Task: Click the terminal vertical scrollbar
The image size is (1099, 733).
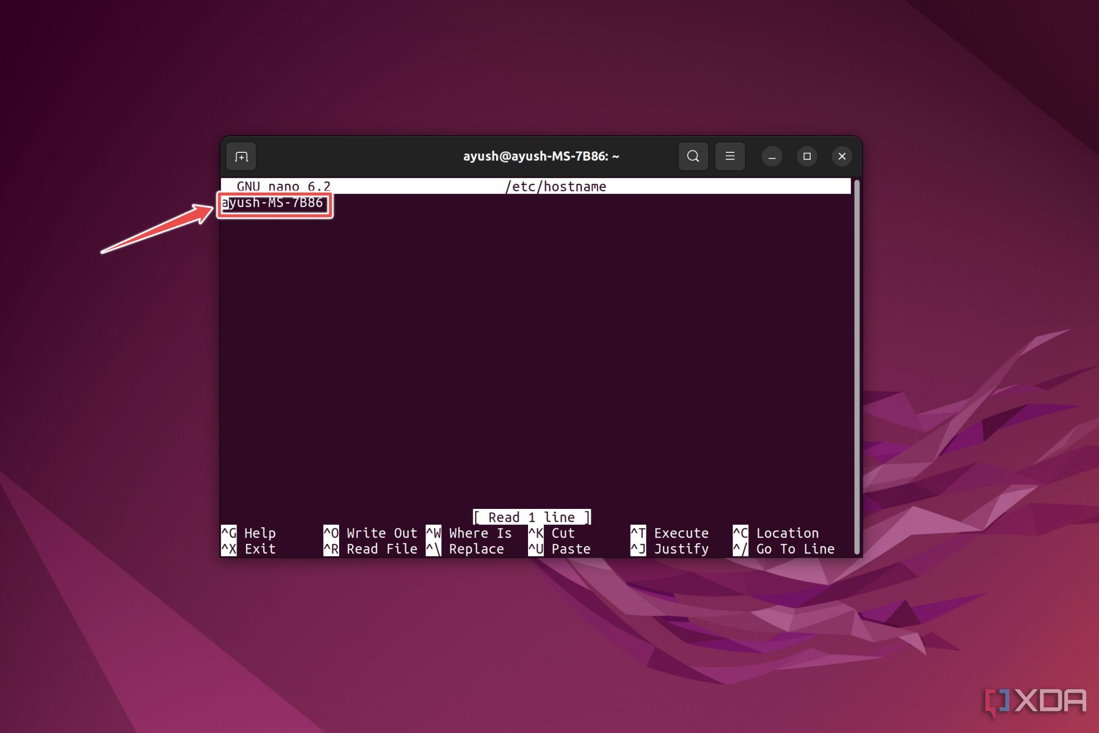Action: pos(857,366)
